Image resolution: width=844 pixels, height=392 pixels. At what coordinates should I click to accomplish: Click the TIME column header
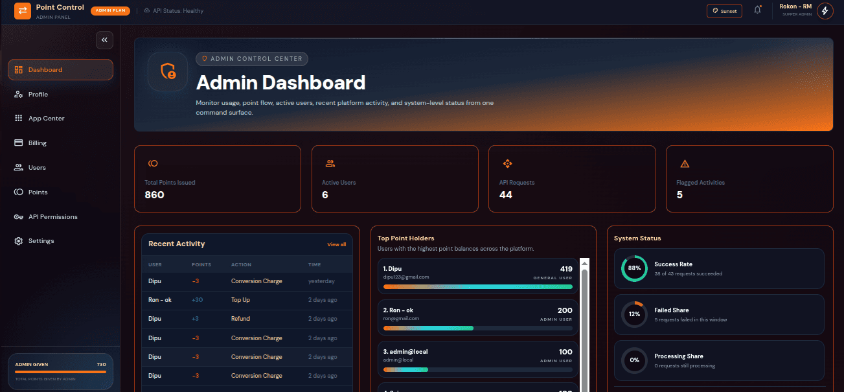click(x=315, y=265)
